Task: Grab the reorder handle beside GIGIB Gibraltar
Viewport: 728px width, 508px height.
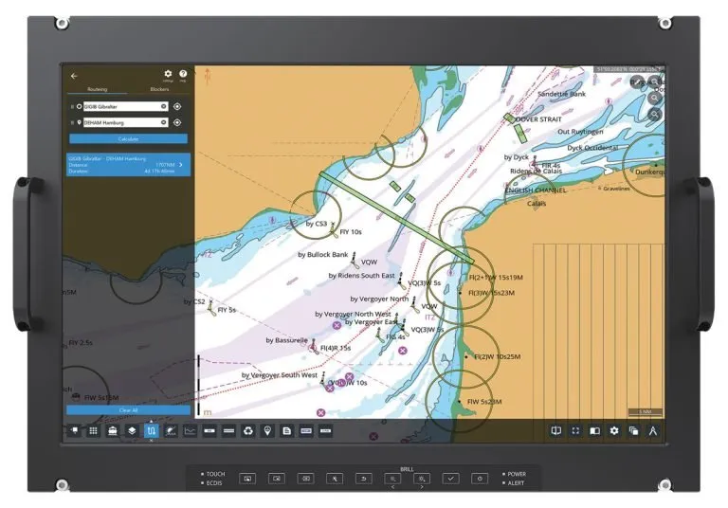Action: (72, 106)
